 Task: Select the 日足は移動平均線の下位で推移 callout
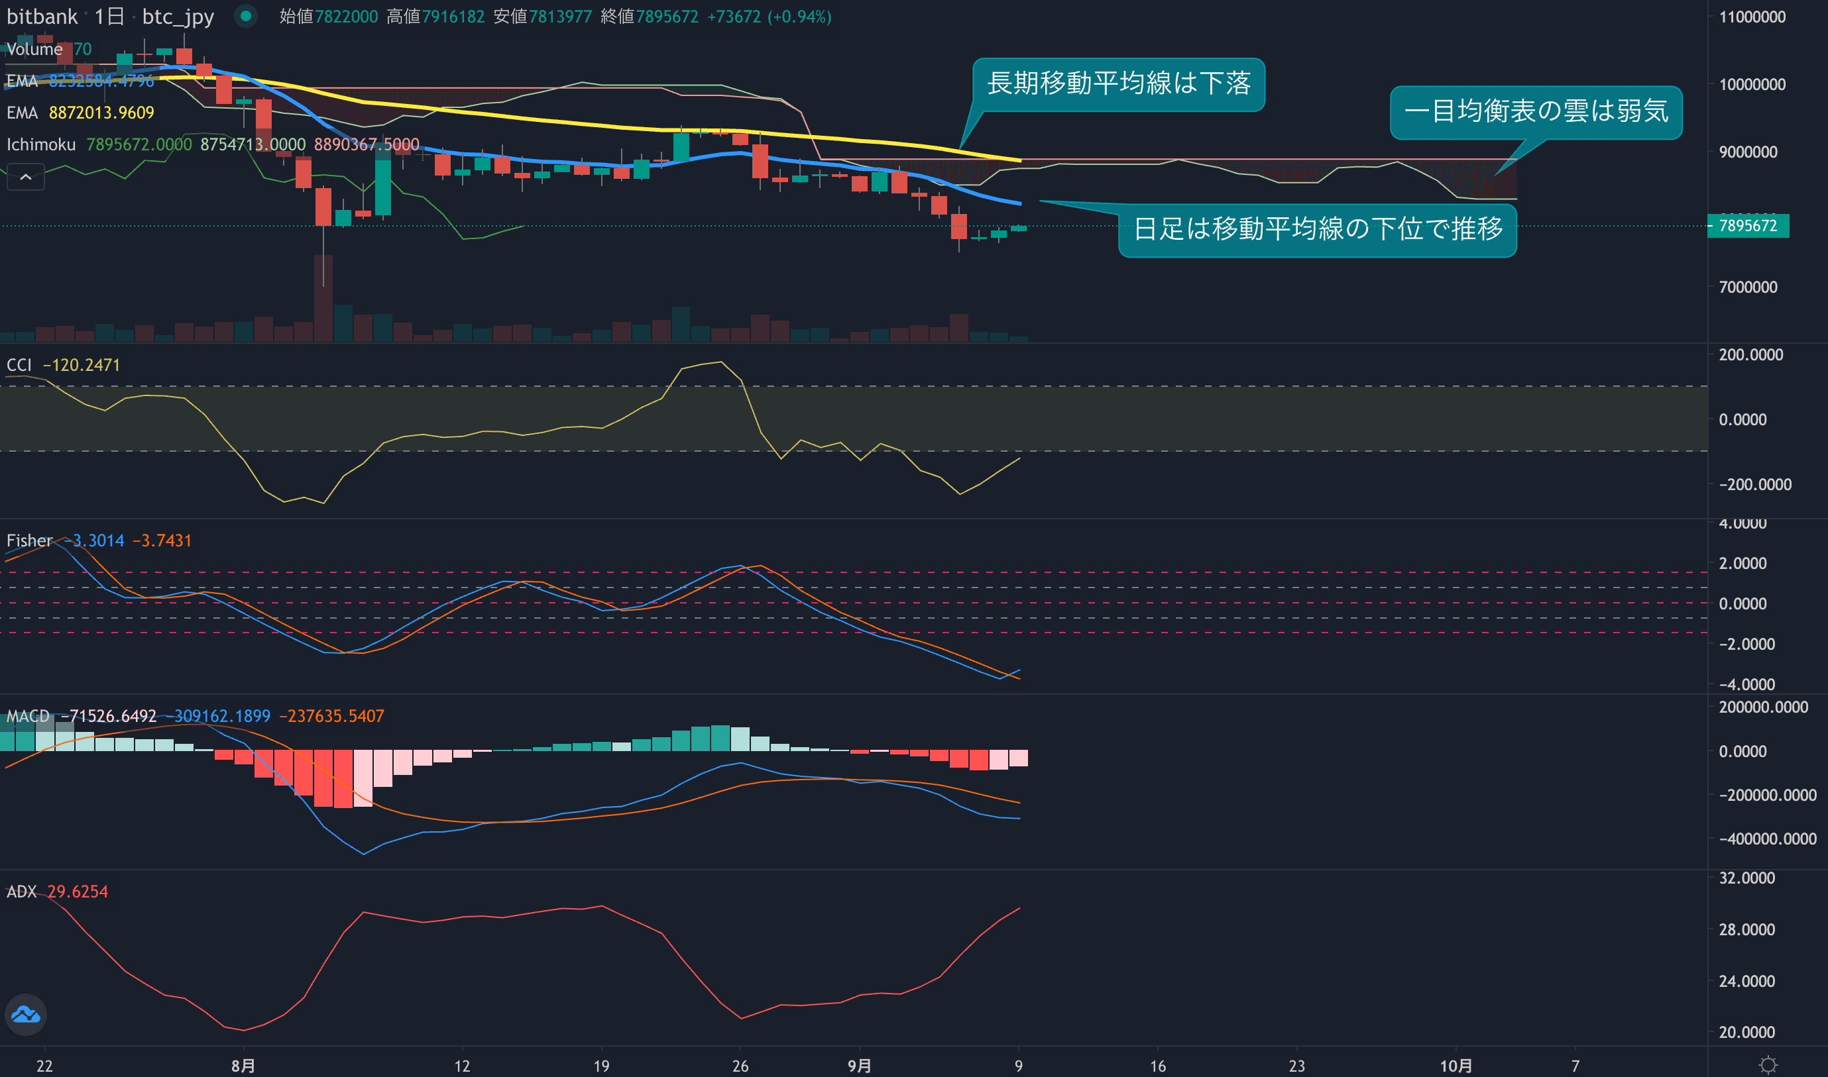coord(1317,230)
